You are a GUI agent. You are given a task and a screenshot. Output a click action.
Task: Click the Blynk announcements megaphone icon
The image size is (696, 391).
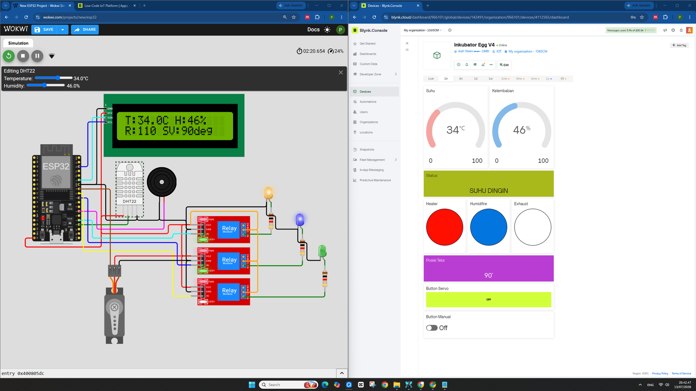665,30
